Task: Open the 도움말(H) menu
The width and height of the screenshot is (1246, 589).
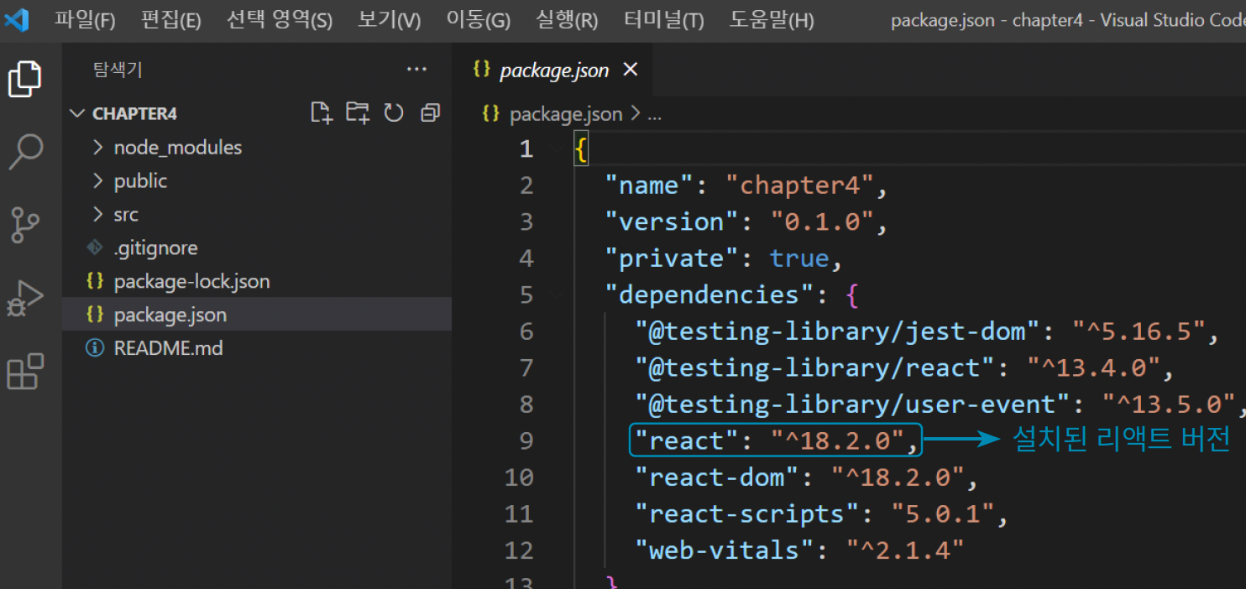Action: coord(772,20)
